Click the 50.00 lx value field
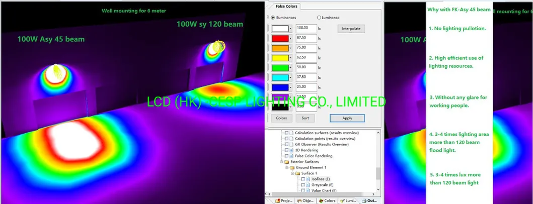Image resolution: width=533 pixels, height=204 pixels. [x=307, y=67]
